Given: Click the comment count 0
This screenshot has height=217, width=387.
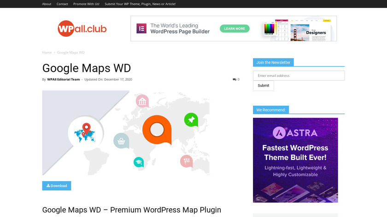Looking at the screenshot, I should [x=239, y=80].
